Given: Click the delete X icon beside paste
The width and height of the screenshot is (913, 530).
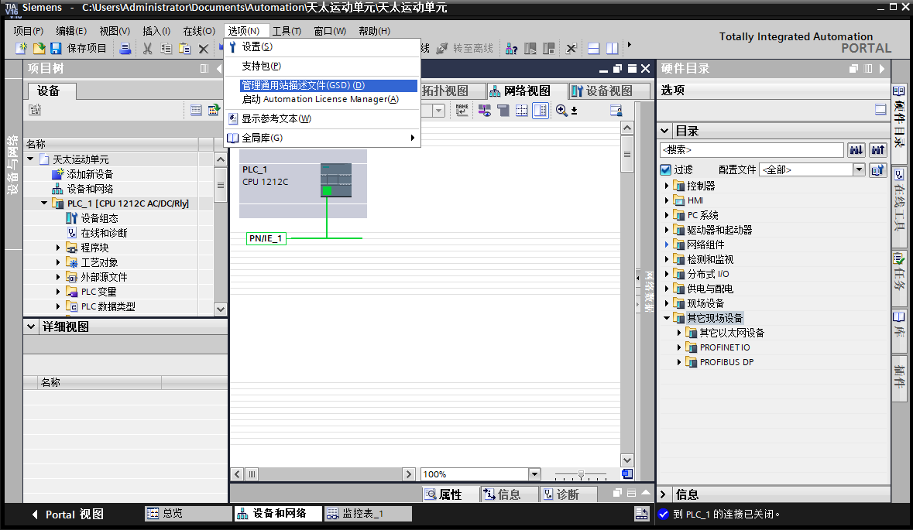Looking at the screenshot, I should (203, 49).
